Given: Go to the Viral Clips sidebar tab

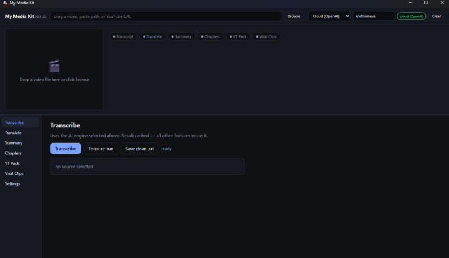Looking at the screenshot, I should pyautogui.click(x=15, y=174).
